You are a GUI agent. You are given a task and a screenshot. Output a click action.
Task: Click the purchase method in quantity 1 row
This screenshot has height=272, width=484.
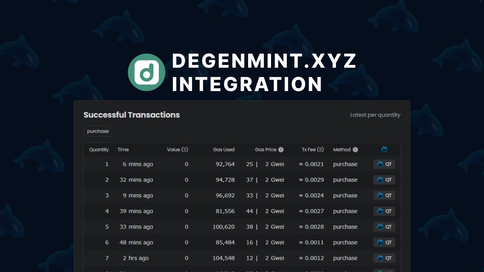click(345, 164)
